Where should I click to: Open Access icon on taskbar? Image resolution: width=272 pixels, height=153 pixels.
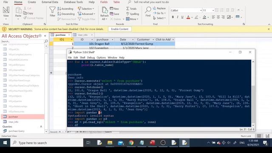[x=152, y=143]
